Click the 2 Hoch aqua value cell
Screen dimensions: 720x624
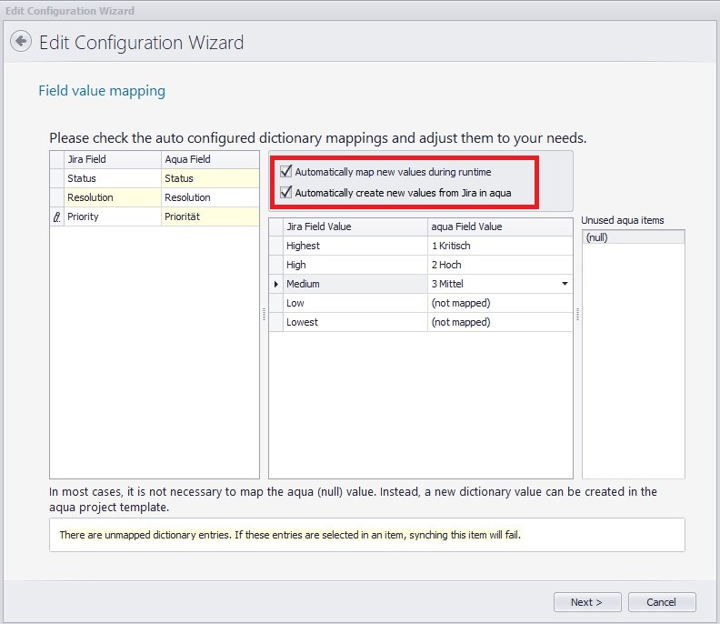pos(499,265)
